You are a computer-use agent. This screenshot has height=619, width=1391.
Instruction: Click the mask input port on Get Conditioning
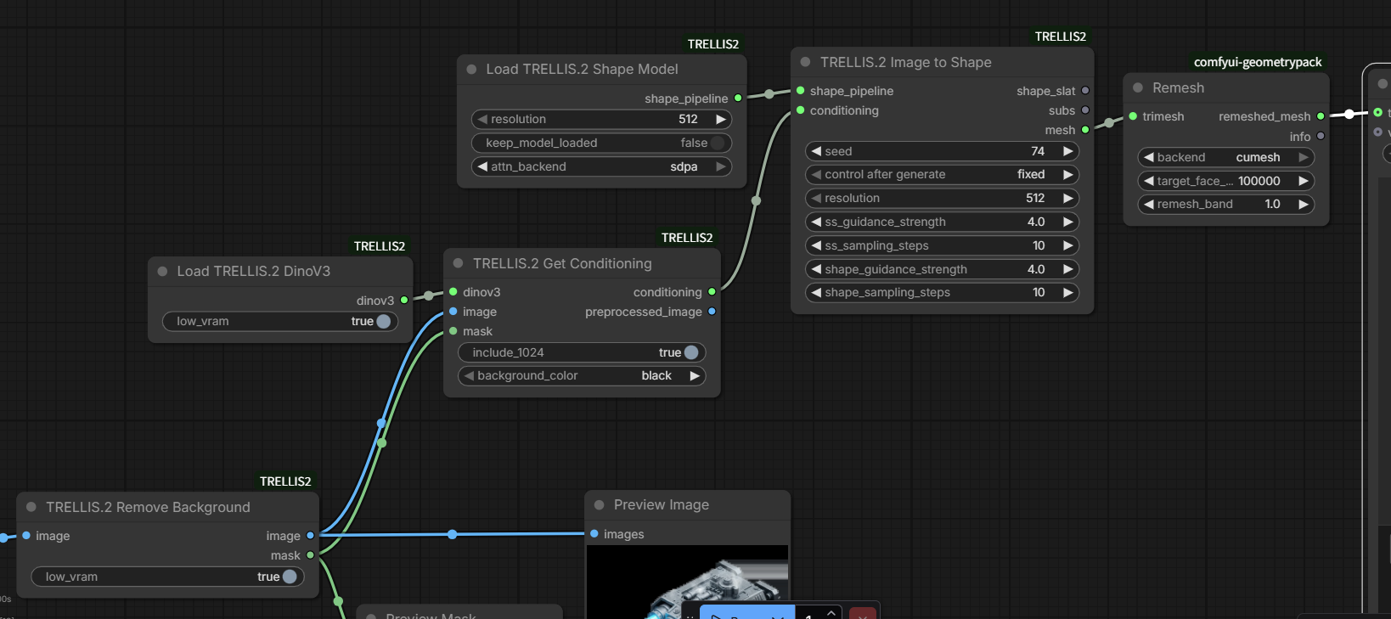(x=453, y=331)
